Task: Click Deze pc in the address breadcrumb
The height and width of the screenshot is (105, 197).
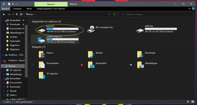Action: pyautogui.click(x=29, y=14)
